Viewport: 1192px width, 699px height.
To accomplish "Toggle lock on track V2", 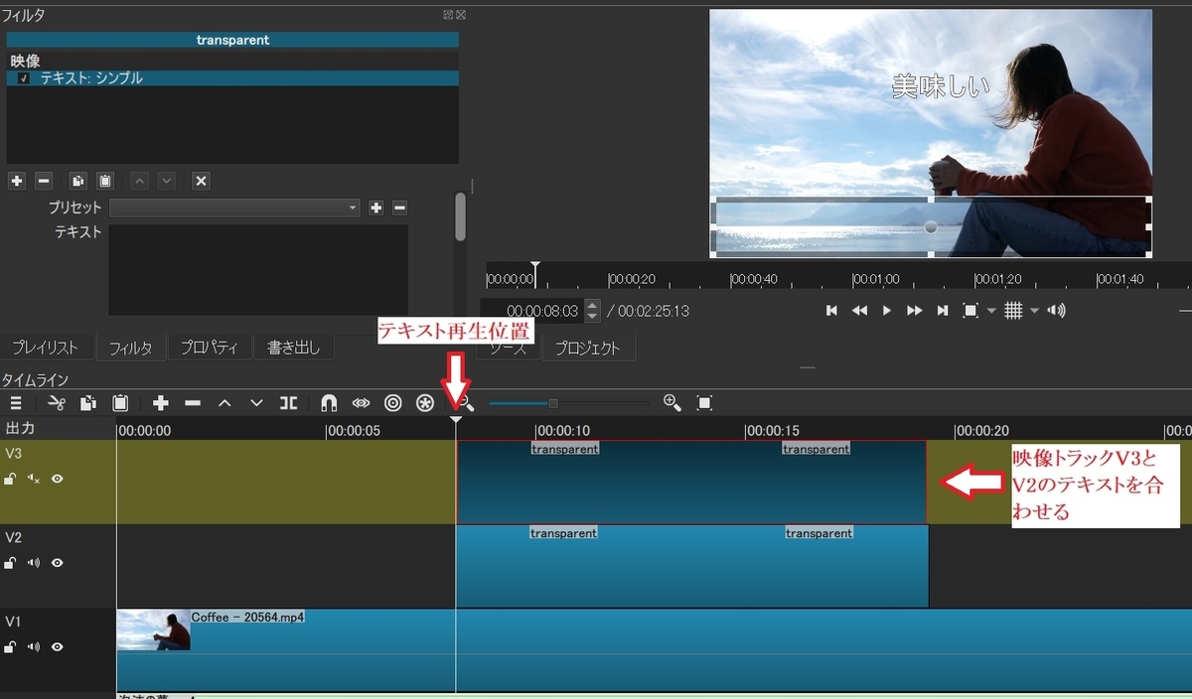I will coord(11,563).
